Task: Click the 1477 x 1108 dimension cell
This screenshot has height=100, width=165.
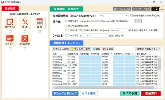Action: click(73, 65)
